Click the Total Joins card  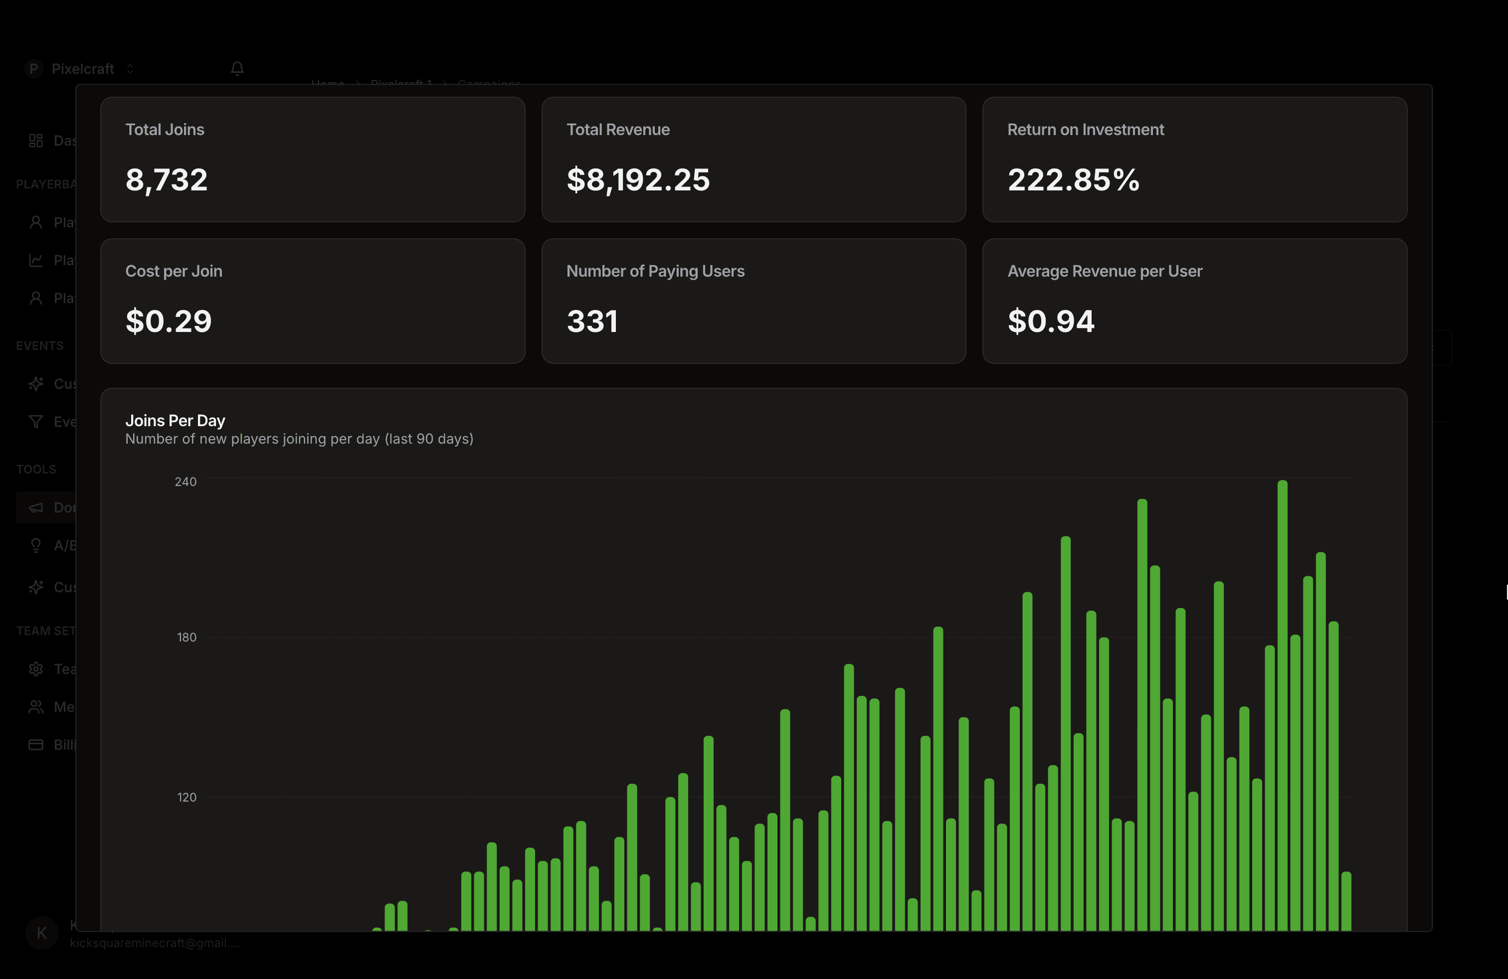point(312,160)
